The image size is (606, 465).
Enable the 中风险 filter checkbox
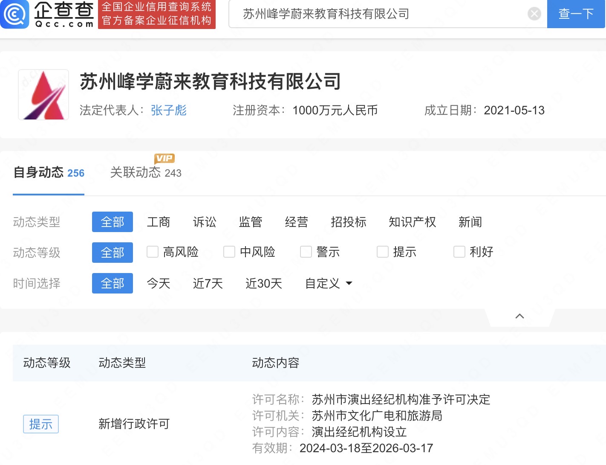coord(229,252)
